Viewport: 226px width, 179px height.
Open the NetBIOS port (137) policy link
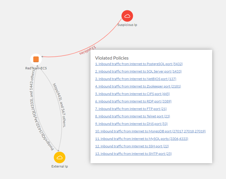[x=135, y=79]
